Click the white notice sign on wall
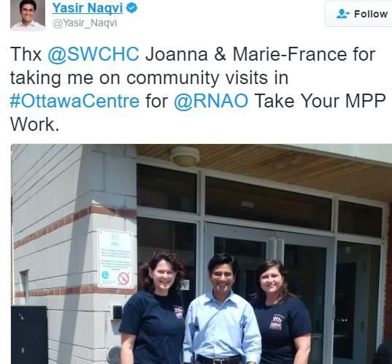Viewport: 392px width, 364px height. [x=115, y=259]
